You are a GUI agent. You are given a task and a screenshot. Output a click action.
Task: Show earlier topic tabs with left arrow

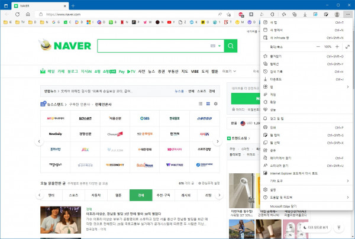(40, 195)
